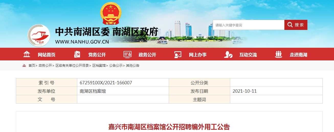Click the 索引号 label cell

pyautogui.click(x=47, y=83)
